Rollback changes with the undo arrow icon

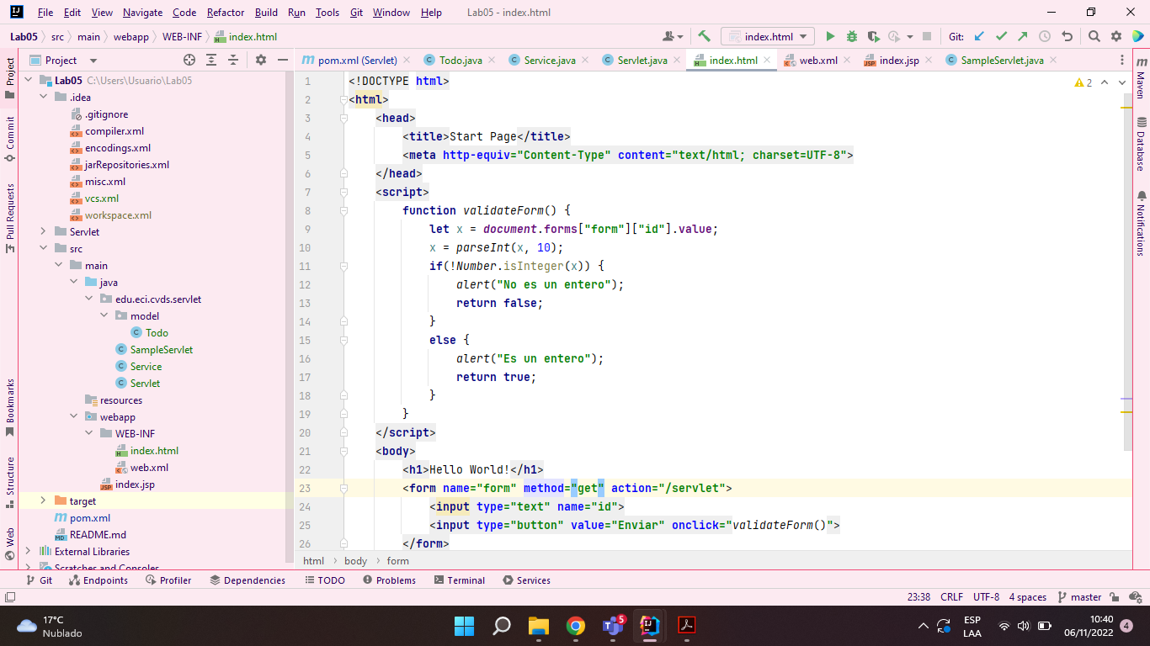coord(1067,36)
